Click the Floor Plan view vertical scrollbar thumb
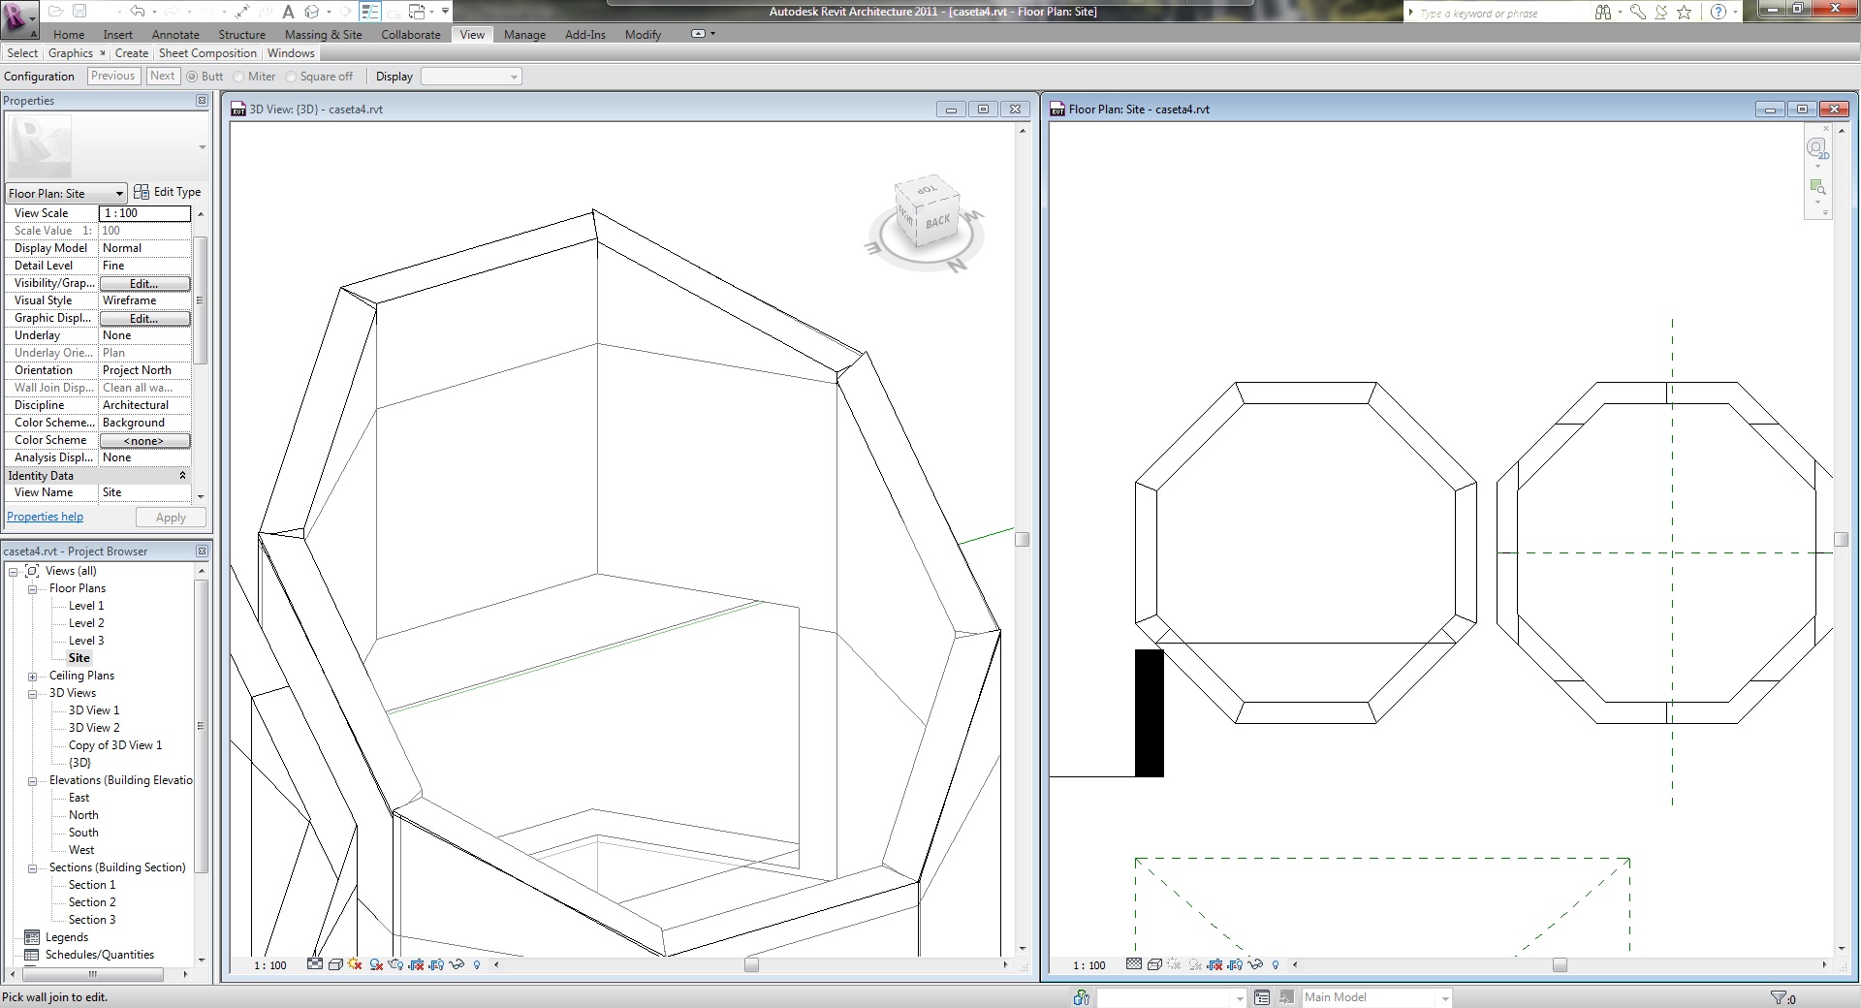Image resolution: width=1861 pixels, height=1008 pixels. coord(1842,540)
